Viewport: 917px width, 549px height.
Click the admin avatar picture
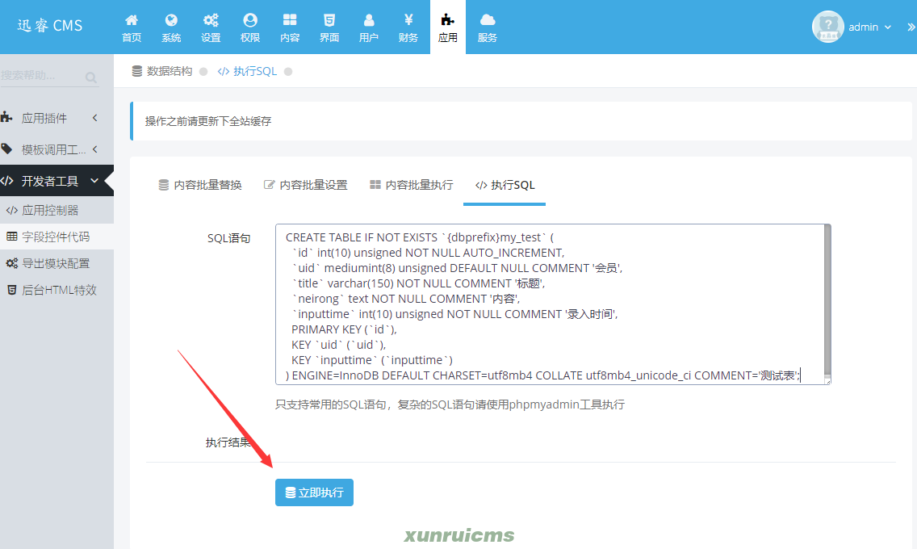(x=828, y=27)
